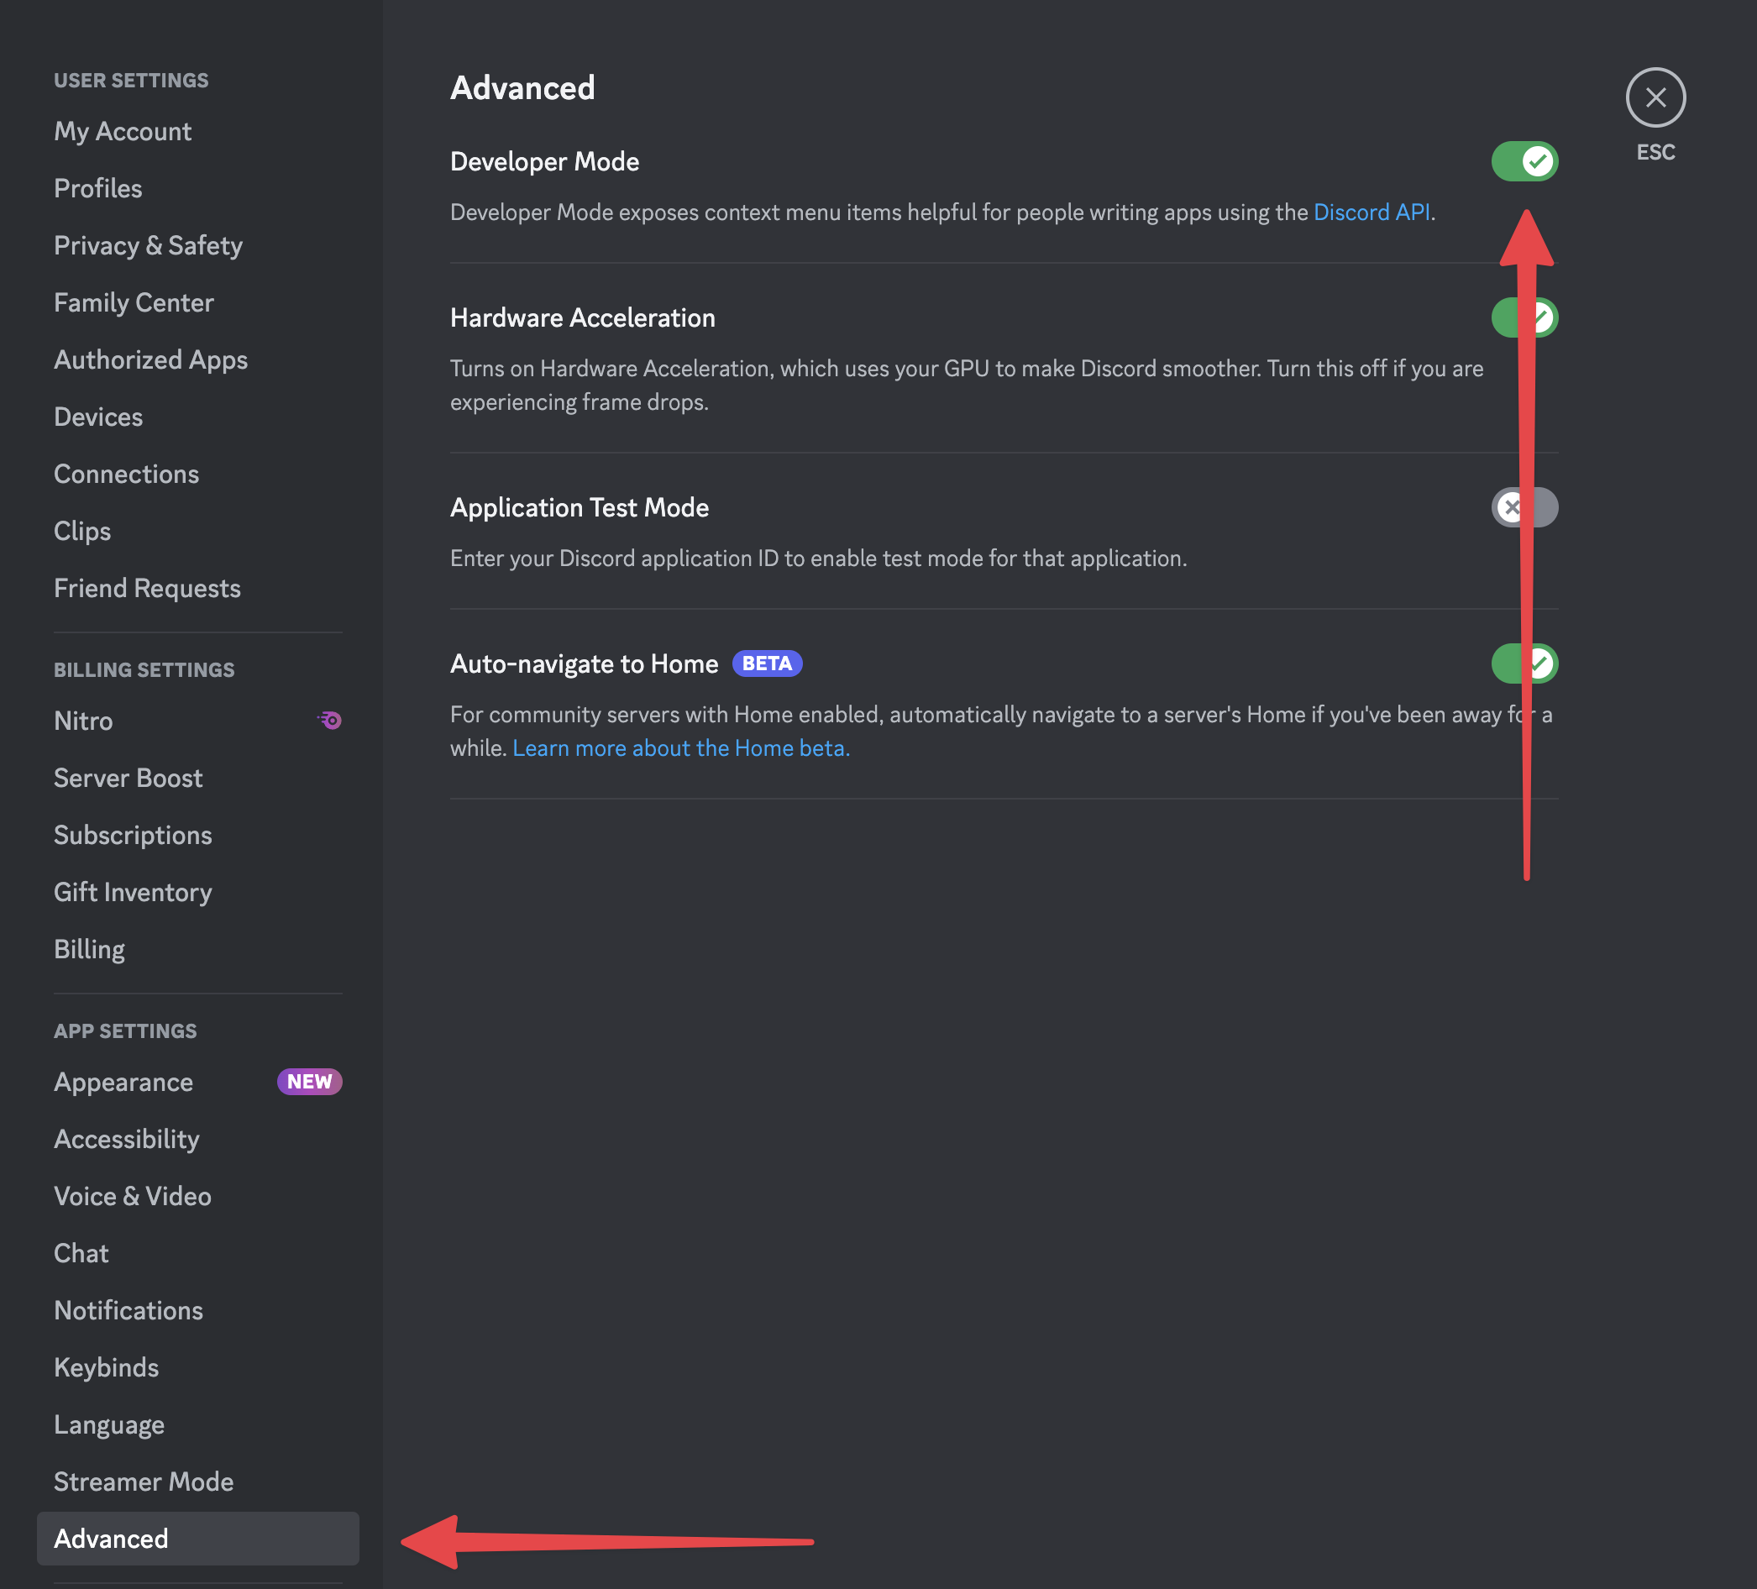
Task: Open My Account settings
Action: 123,130
